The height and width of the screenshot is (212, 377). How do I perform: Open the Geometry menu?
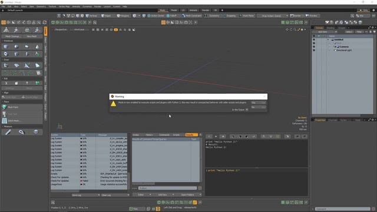41,6
